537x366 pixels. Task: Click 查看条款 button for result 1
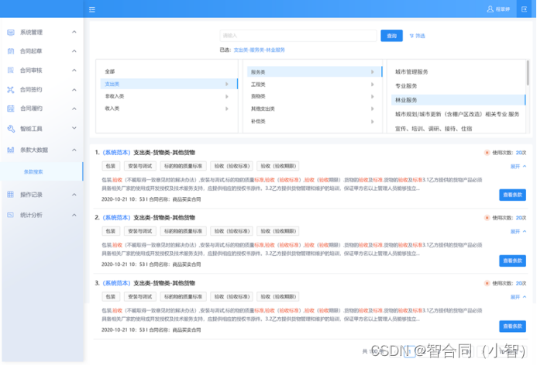click(512, 195)
